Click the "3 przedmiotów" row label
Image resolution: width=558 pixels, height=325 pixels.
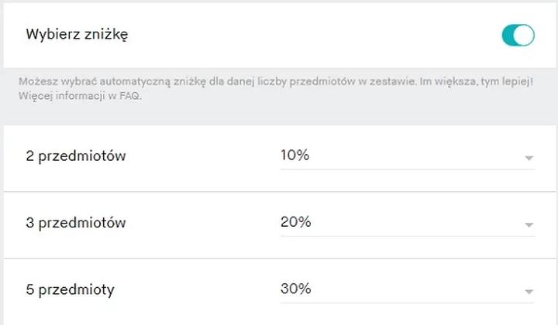coord(76,223)
